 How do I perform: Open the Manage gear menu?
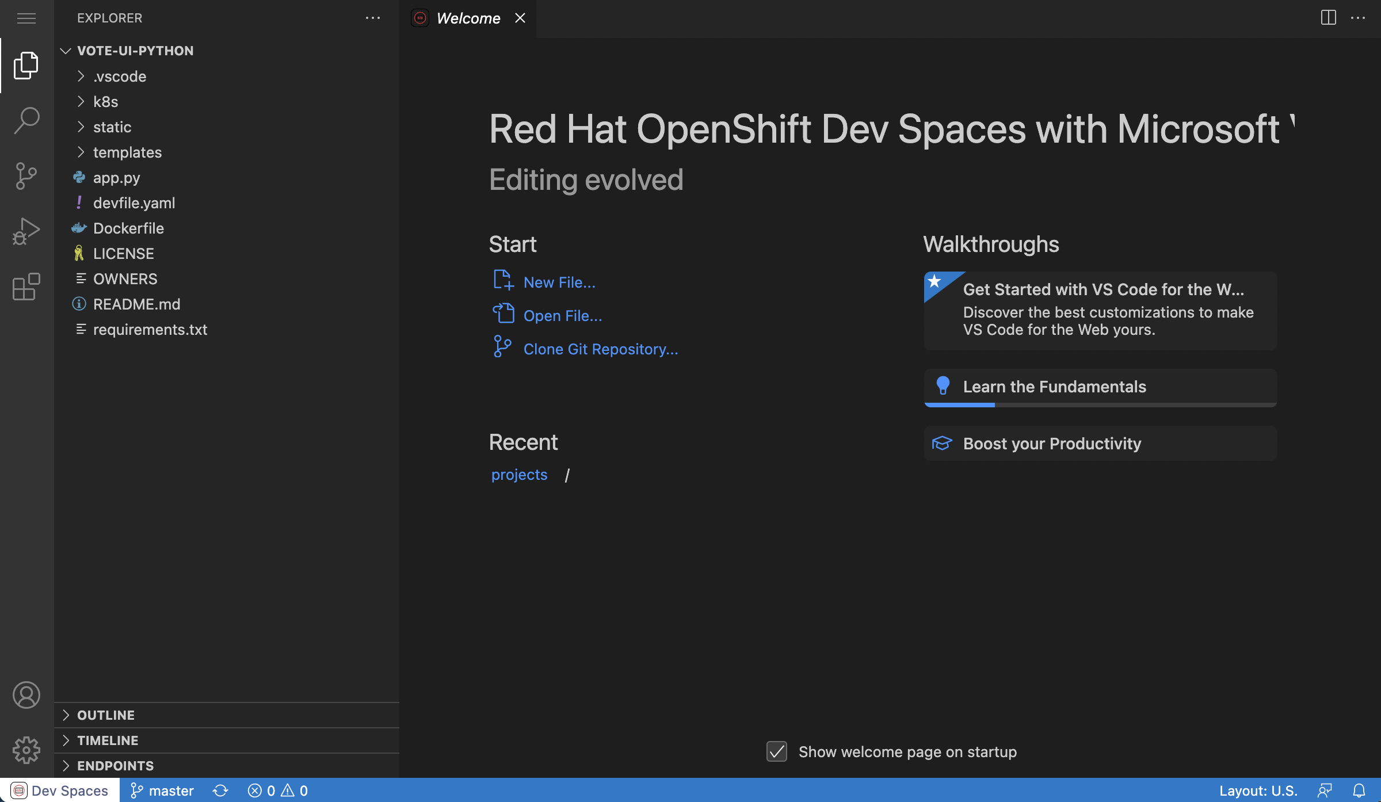point(26,750)
